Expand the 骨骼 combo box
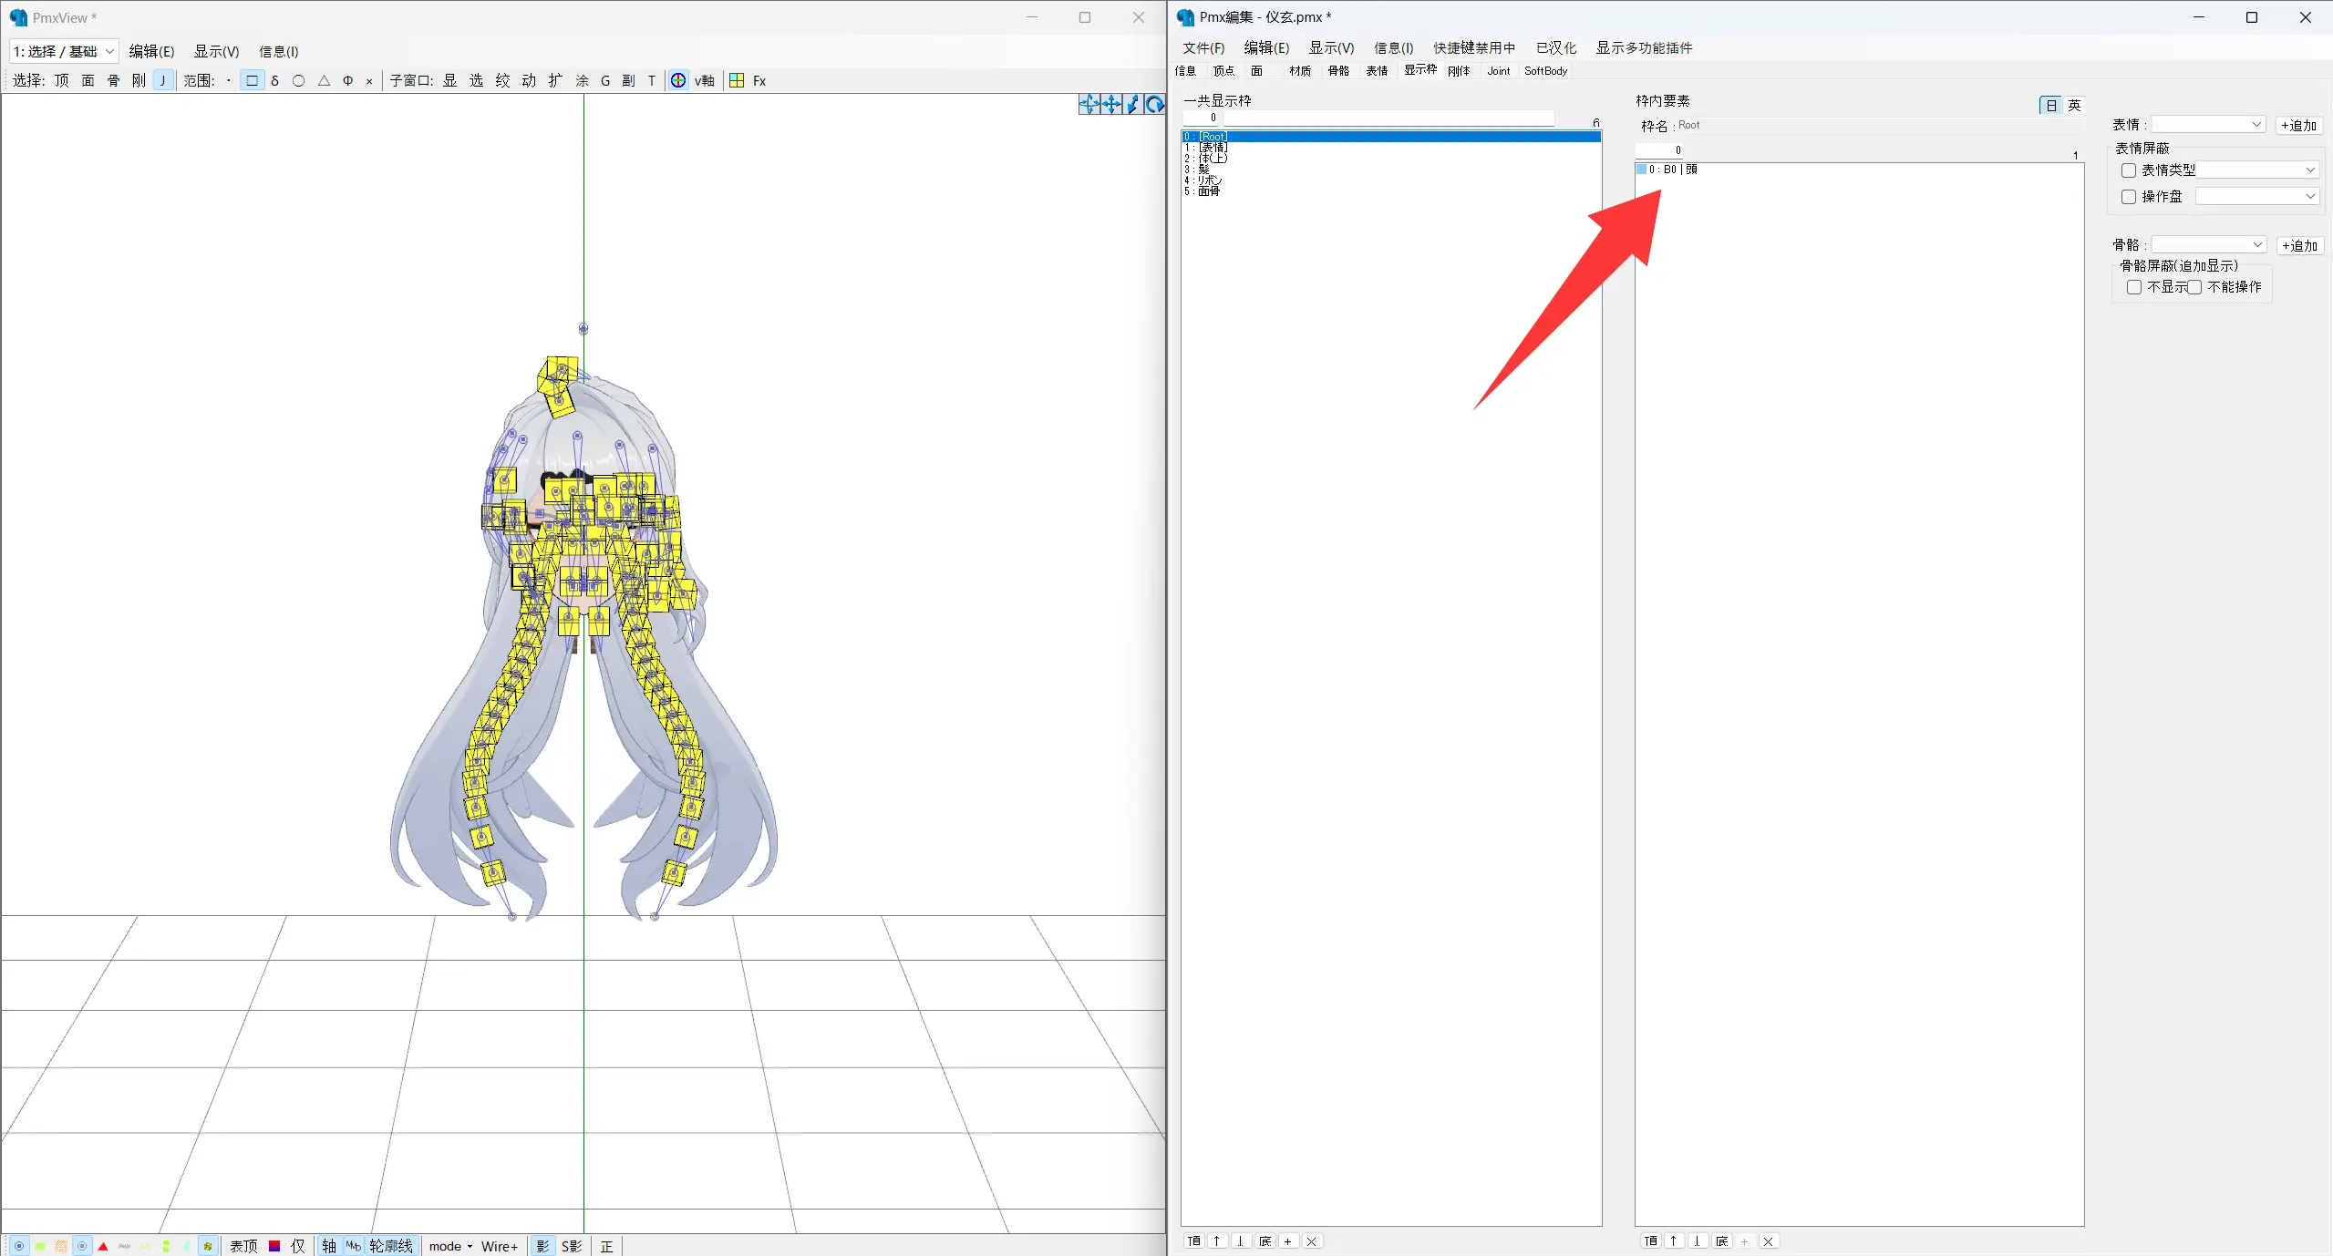The height and width of the screenshot is (1256, 2333). tap(2208, 245)
